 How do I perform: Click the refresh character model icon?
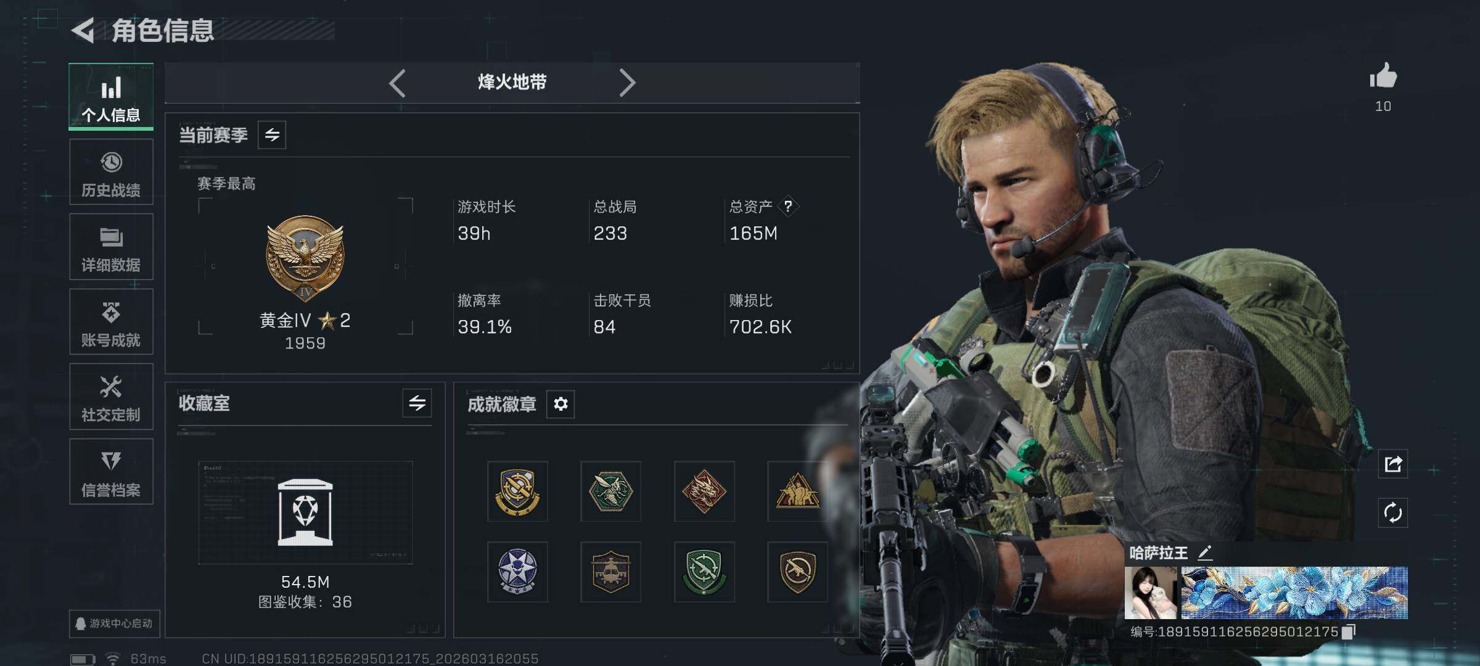pyautogui.click(x=1393, y=512)
